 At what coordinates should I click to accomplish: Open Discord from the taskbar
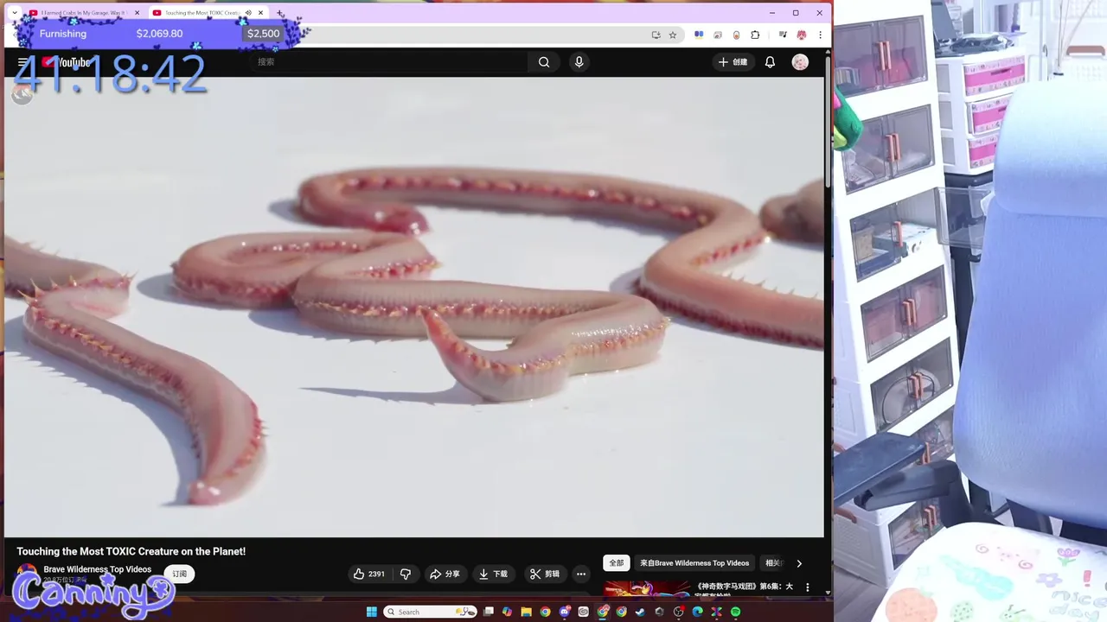[x=564, y=612]
